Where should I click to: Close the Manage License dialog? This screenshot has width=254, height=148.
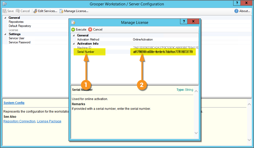click(193, 21)
